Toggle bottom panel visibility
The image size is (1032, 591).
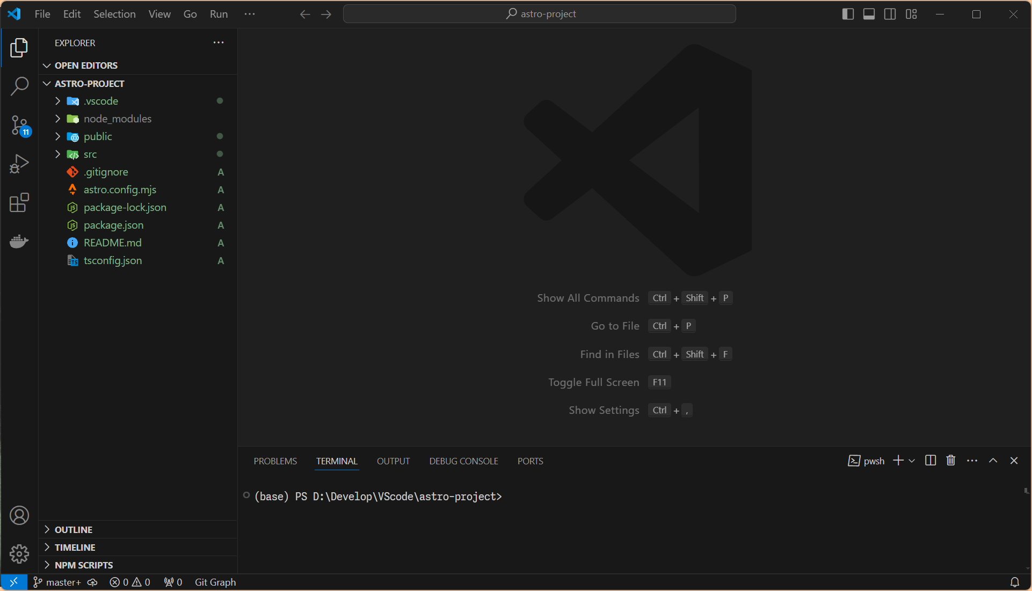(869, 14)
